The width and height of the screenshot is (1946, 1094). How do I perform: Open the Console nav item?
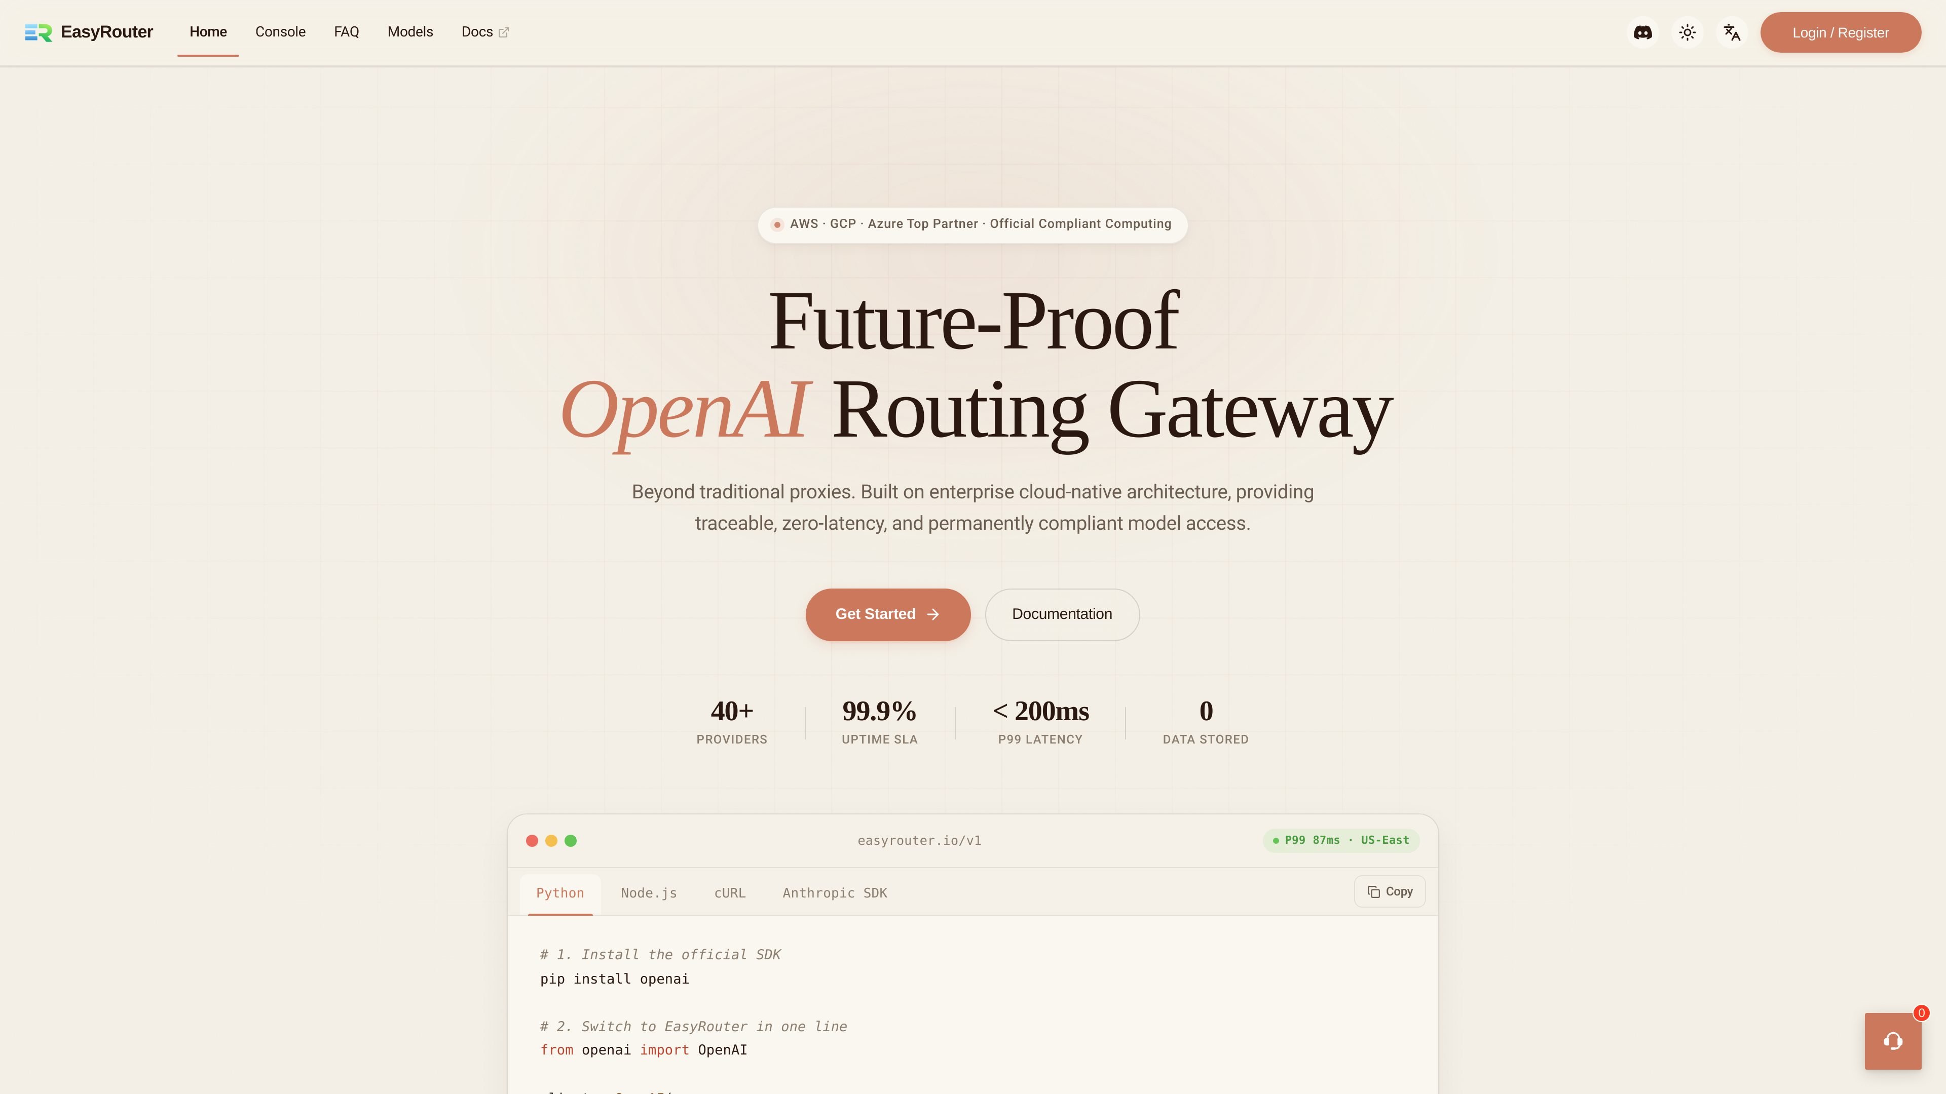(x=280, y=32)
